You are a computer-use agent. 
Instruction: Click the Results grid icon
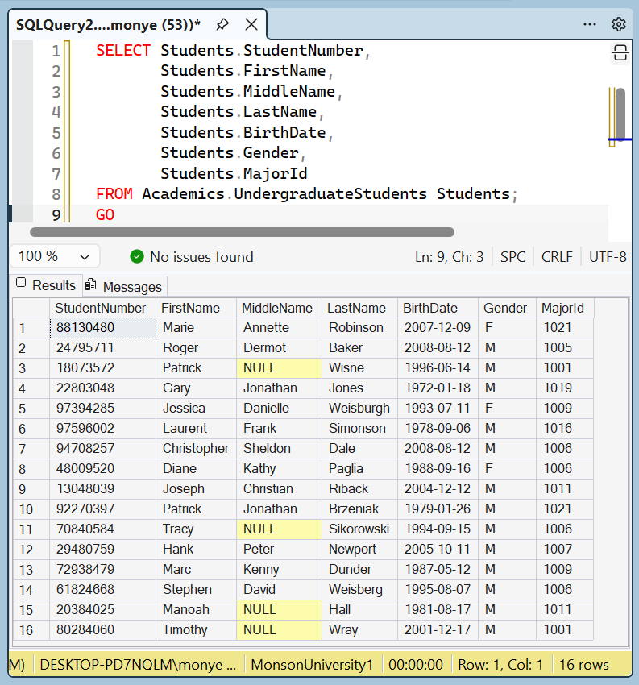point(21,283)
